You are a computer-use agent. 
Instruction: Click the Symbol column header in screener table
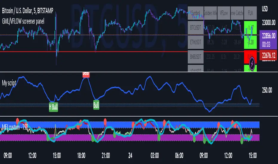point(196,13)
